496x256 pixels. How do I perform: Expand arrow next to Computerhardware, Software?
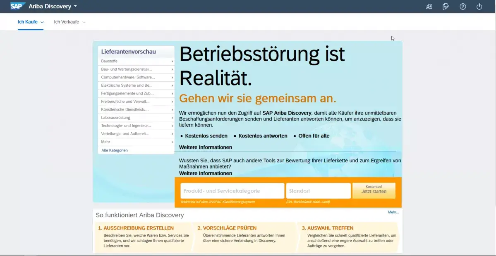click(x=172, y=77)
